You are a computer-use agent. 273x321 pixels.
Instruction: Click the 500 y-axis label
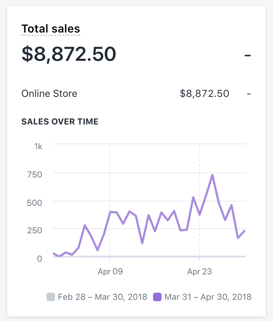(35, 202)
